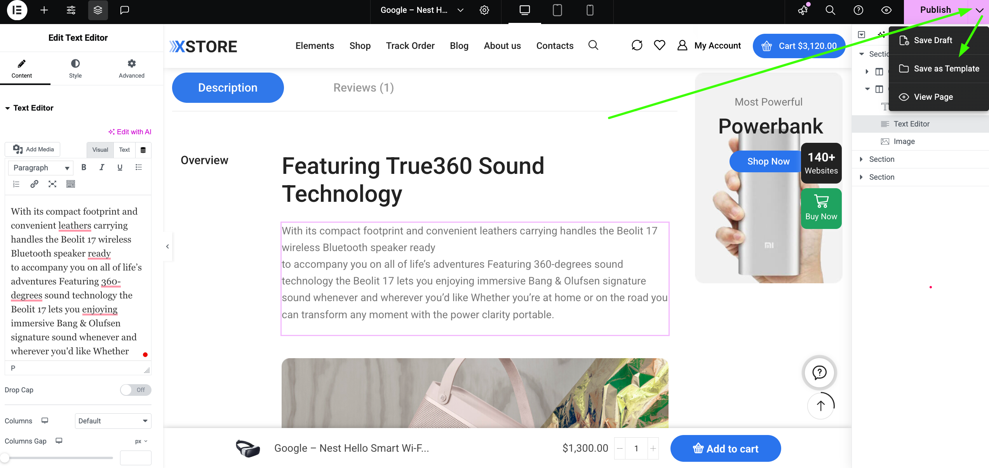Click the Description tab

coord(228,88)
